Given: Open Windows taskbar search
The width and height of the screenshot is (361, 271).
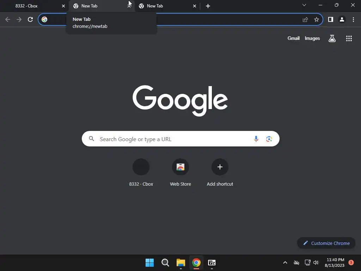Looking at the screenshot, I should (x=165, y=263).
